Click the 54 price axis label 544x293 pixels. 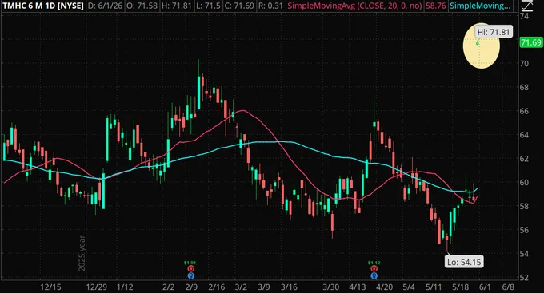[x=524, y=254]
